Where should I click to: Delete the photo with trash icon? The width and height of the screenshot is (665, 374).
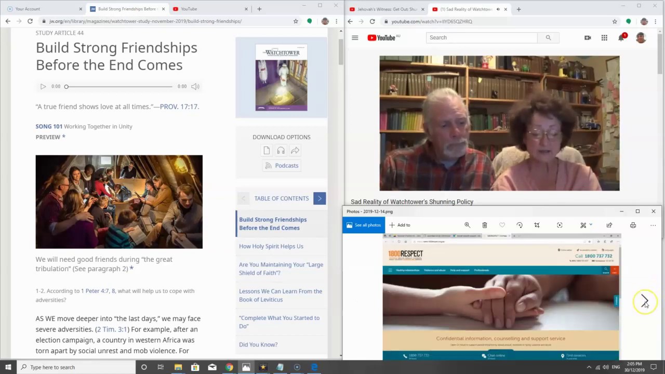coord(485,225)
